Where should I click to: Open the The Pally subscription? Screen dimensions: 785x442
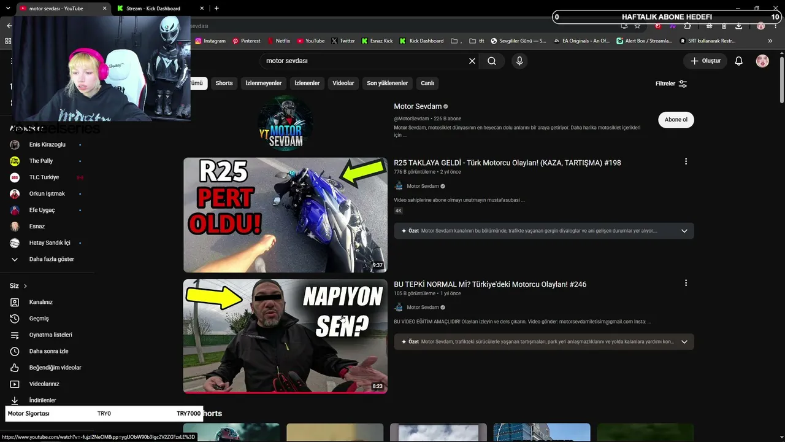(41, 161)
